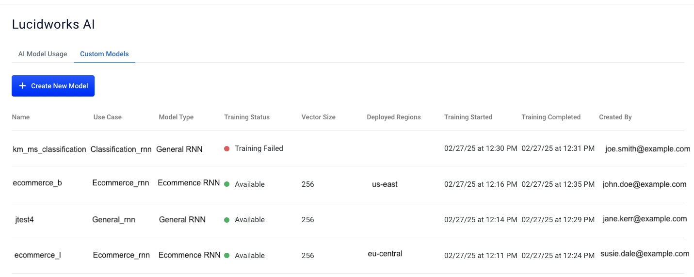The width and height of the screenshot is (694, 277).
Task: Click Ecommence RNN type in ecommerce_l row
Action: [x=190, y=255]
